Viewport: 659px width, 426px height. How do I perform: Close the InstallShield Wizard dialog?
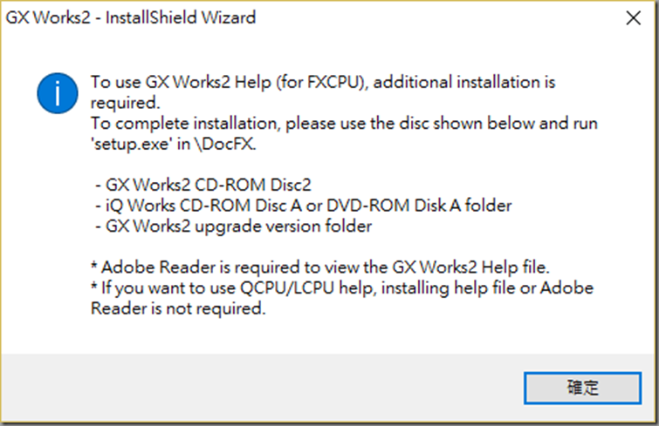(x=633, y=18)
